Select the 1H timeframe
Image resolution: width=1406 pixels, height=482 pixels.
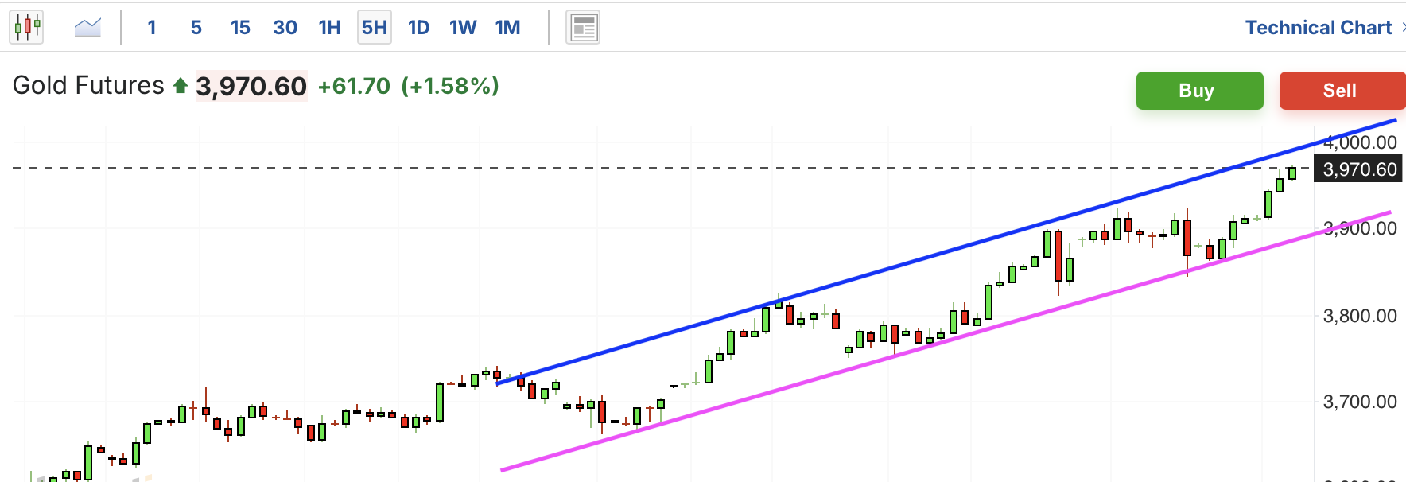pos(329,28)
